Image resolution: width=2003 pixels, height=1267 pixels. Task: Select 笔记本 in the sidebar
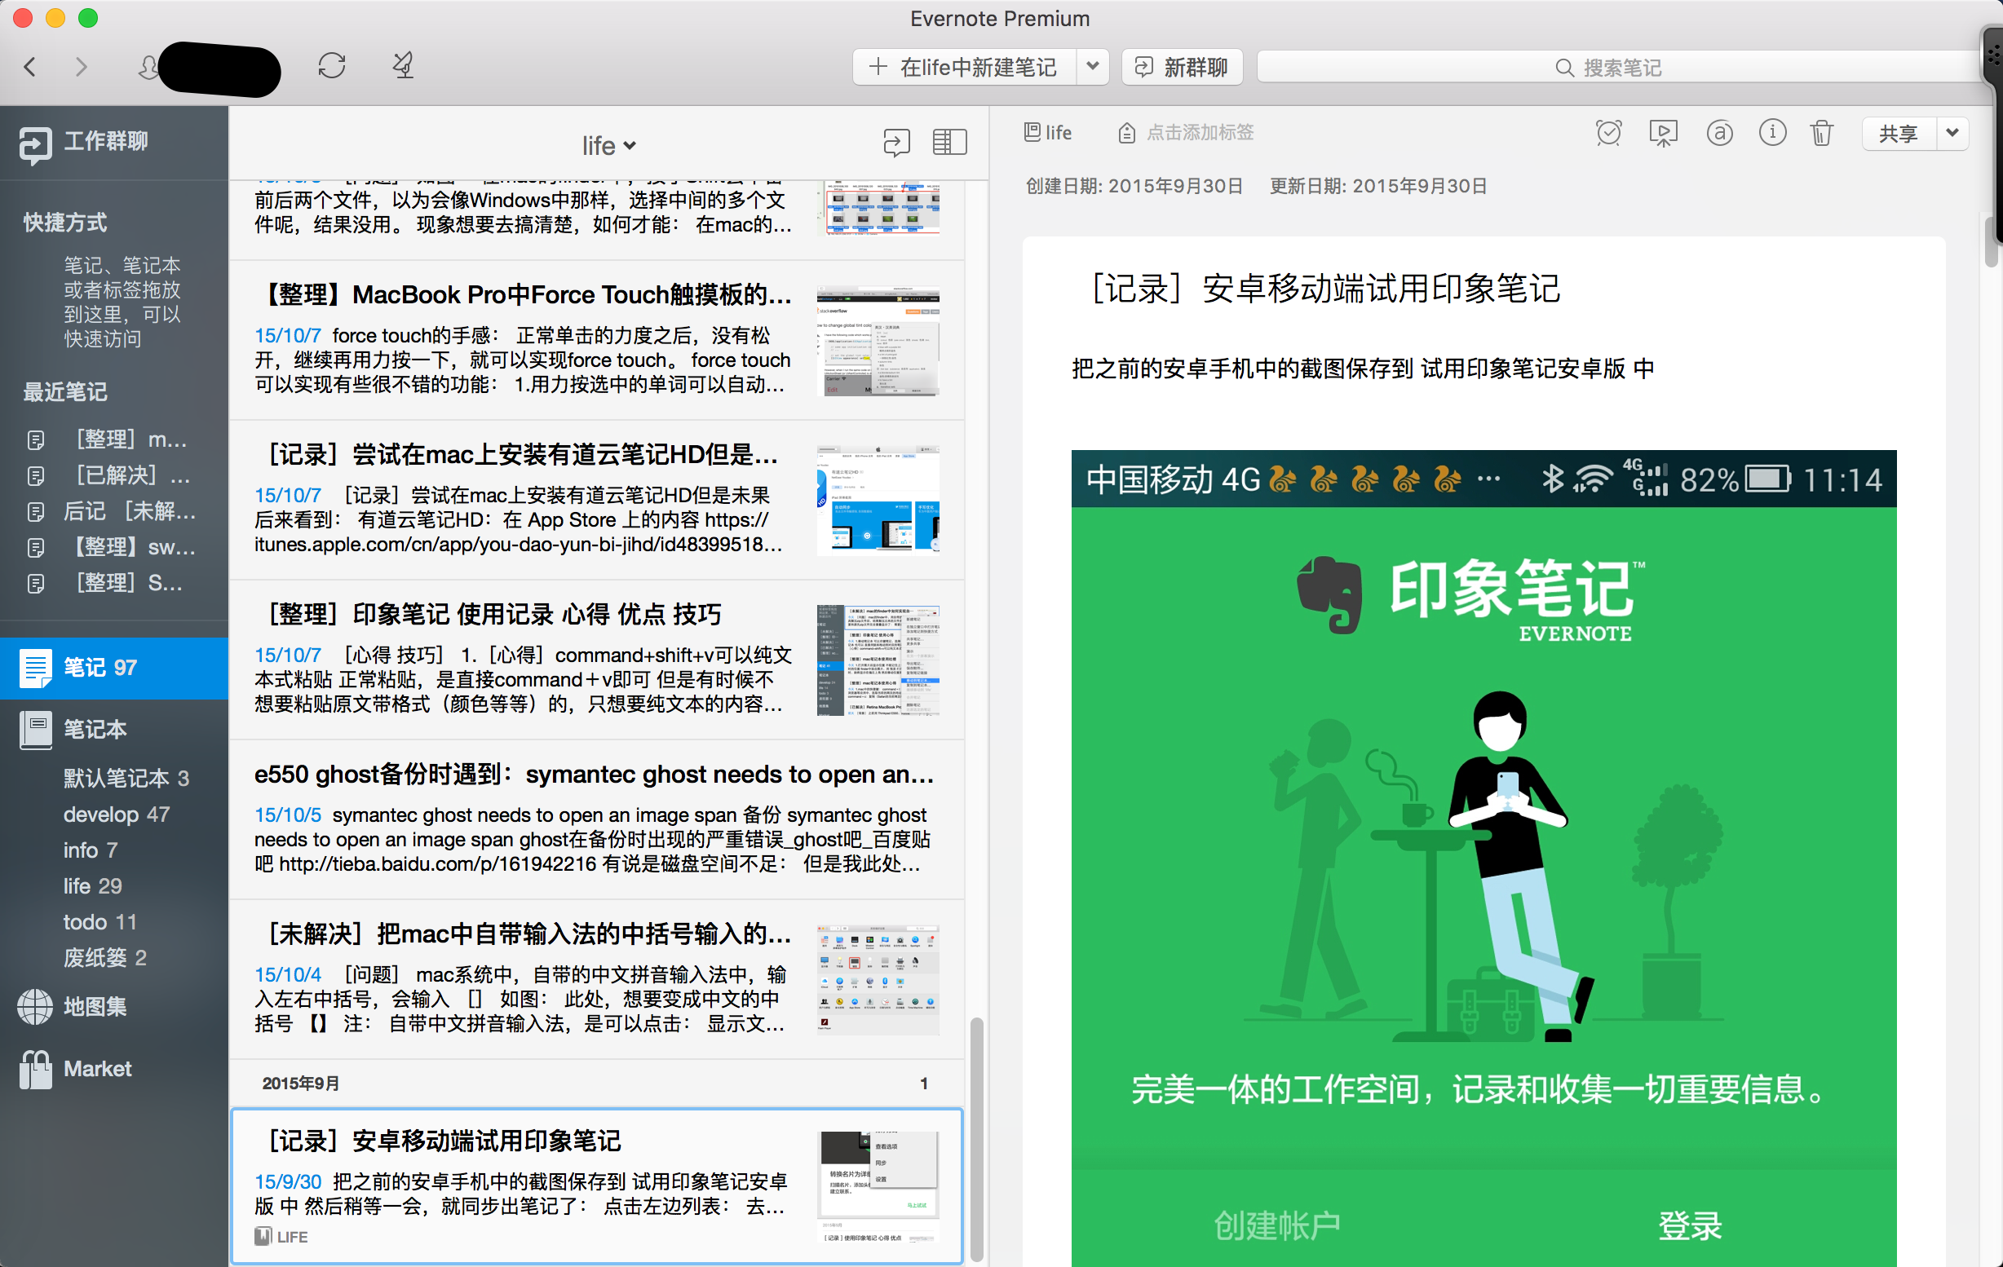click(94, 729)
